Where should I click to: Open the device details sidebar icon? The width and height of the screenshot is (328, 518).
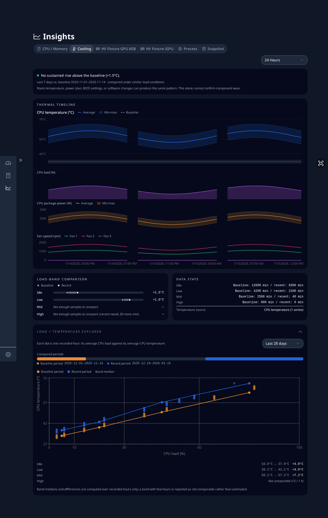tap(8, 176)
